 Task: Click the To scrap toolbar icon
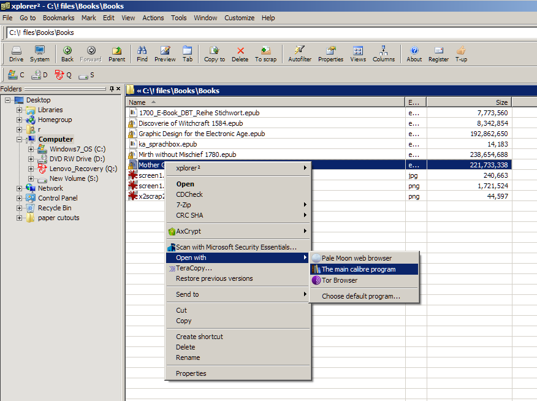(265, 53)
